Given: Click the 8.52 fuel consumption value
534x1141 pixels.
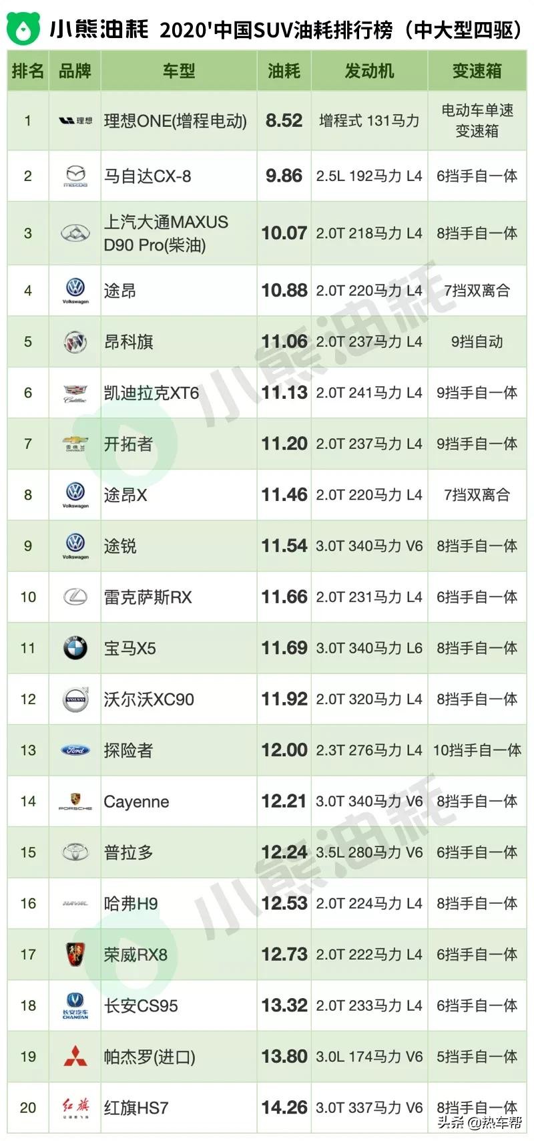Looking at the screenshot, I should point(284,121).
